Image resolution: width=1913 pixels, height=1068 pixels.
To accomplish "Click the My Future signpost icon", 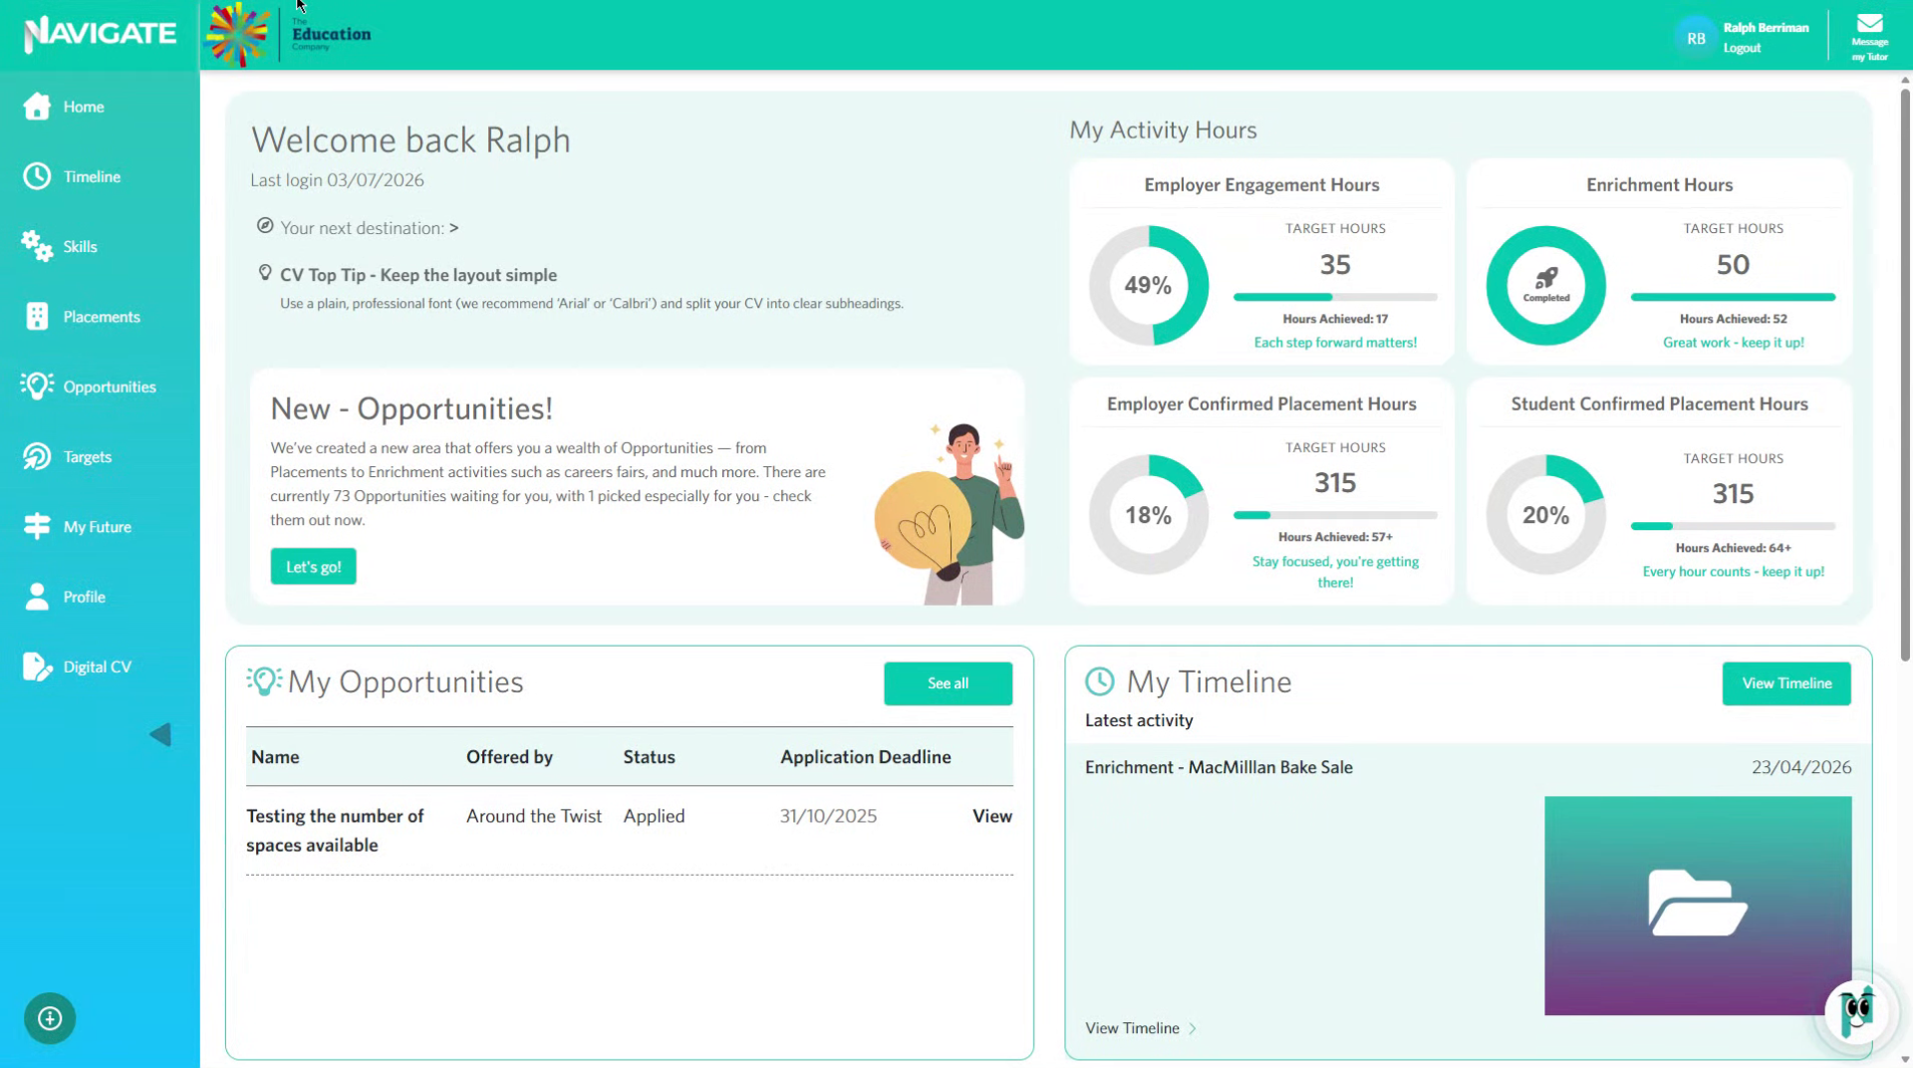I will tap(37, 526).
